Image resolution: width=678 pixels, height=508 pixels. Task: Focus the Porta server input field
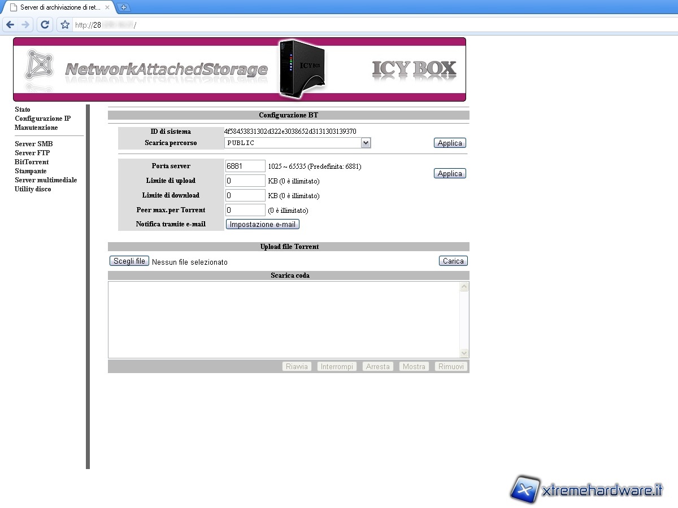tap(245, 166)
